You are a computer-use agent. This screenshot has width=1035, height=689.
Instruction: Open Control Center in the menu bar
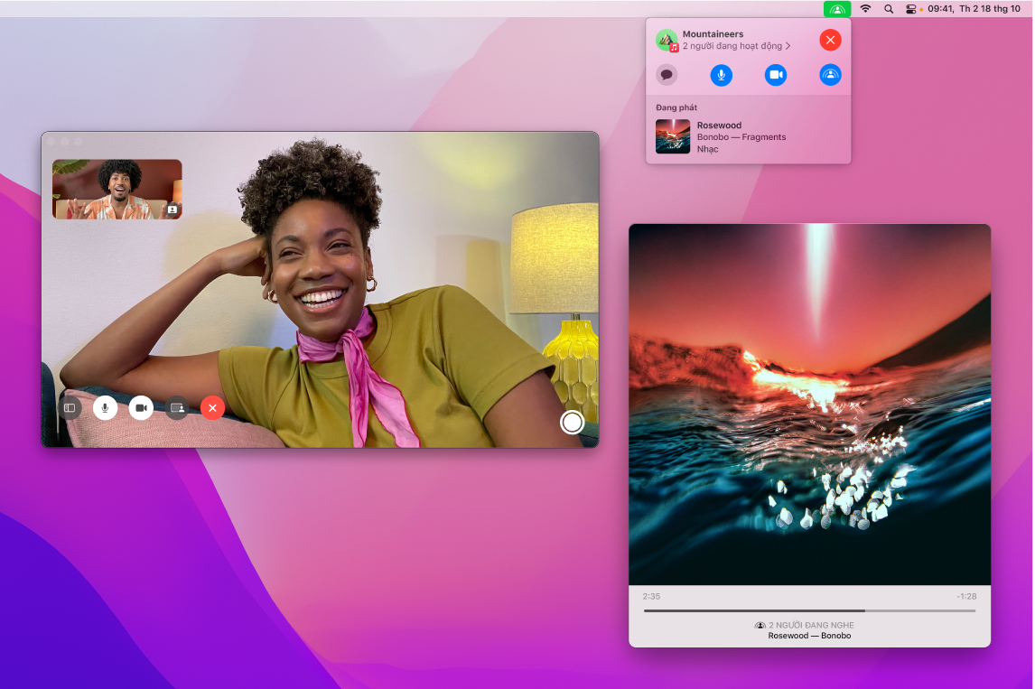tap(911, 9)
